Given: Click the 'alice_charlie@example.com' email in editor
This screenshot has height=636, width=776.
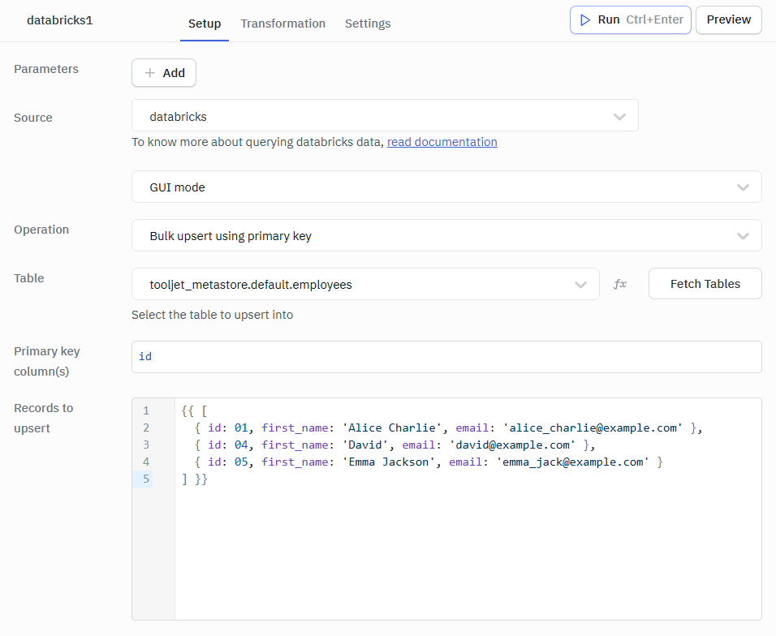Looking at the screenshot, I should pyautogui.click(x=593, y=428).
